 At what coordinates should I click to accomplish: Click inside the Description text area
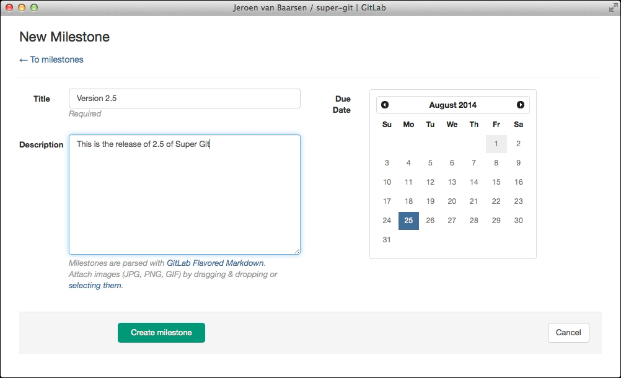click(x=184, y=192)
